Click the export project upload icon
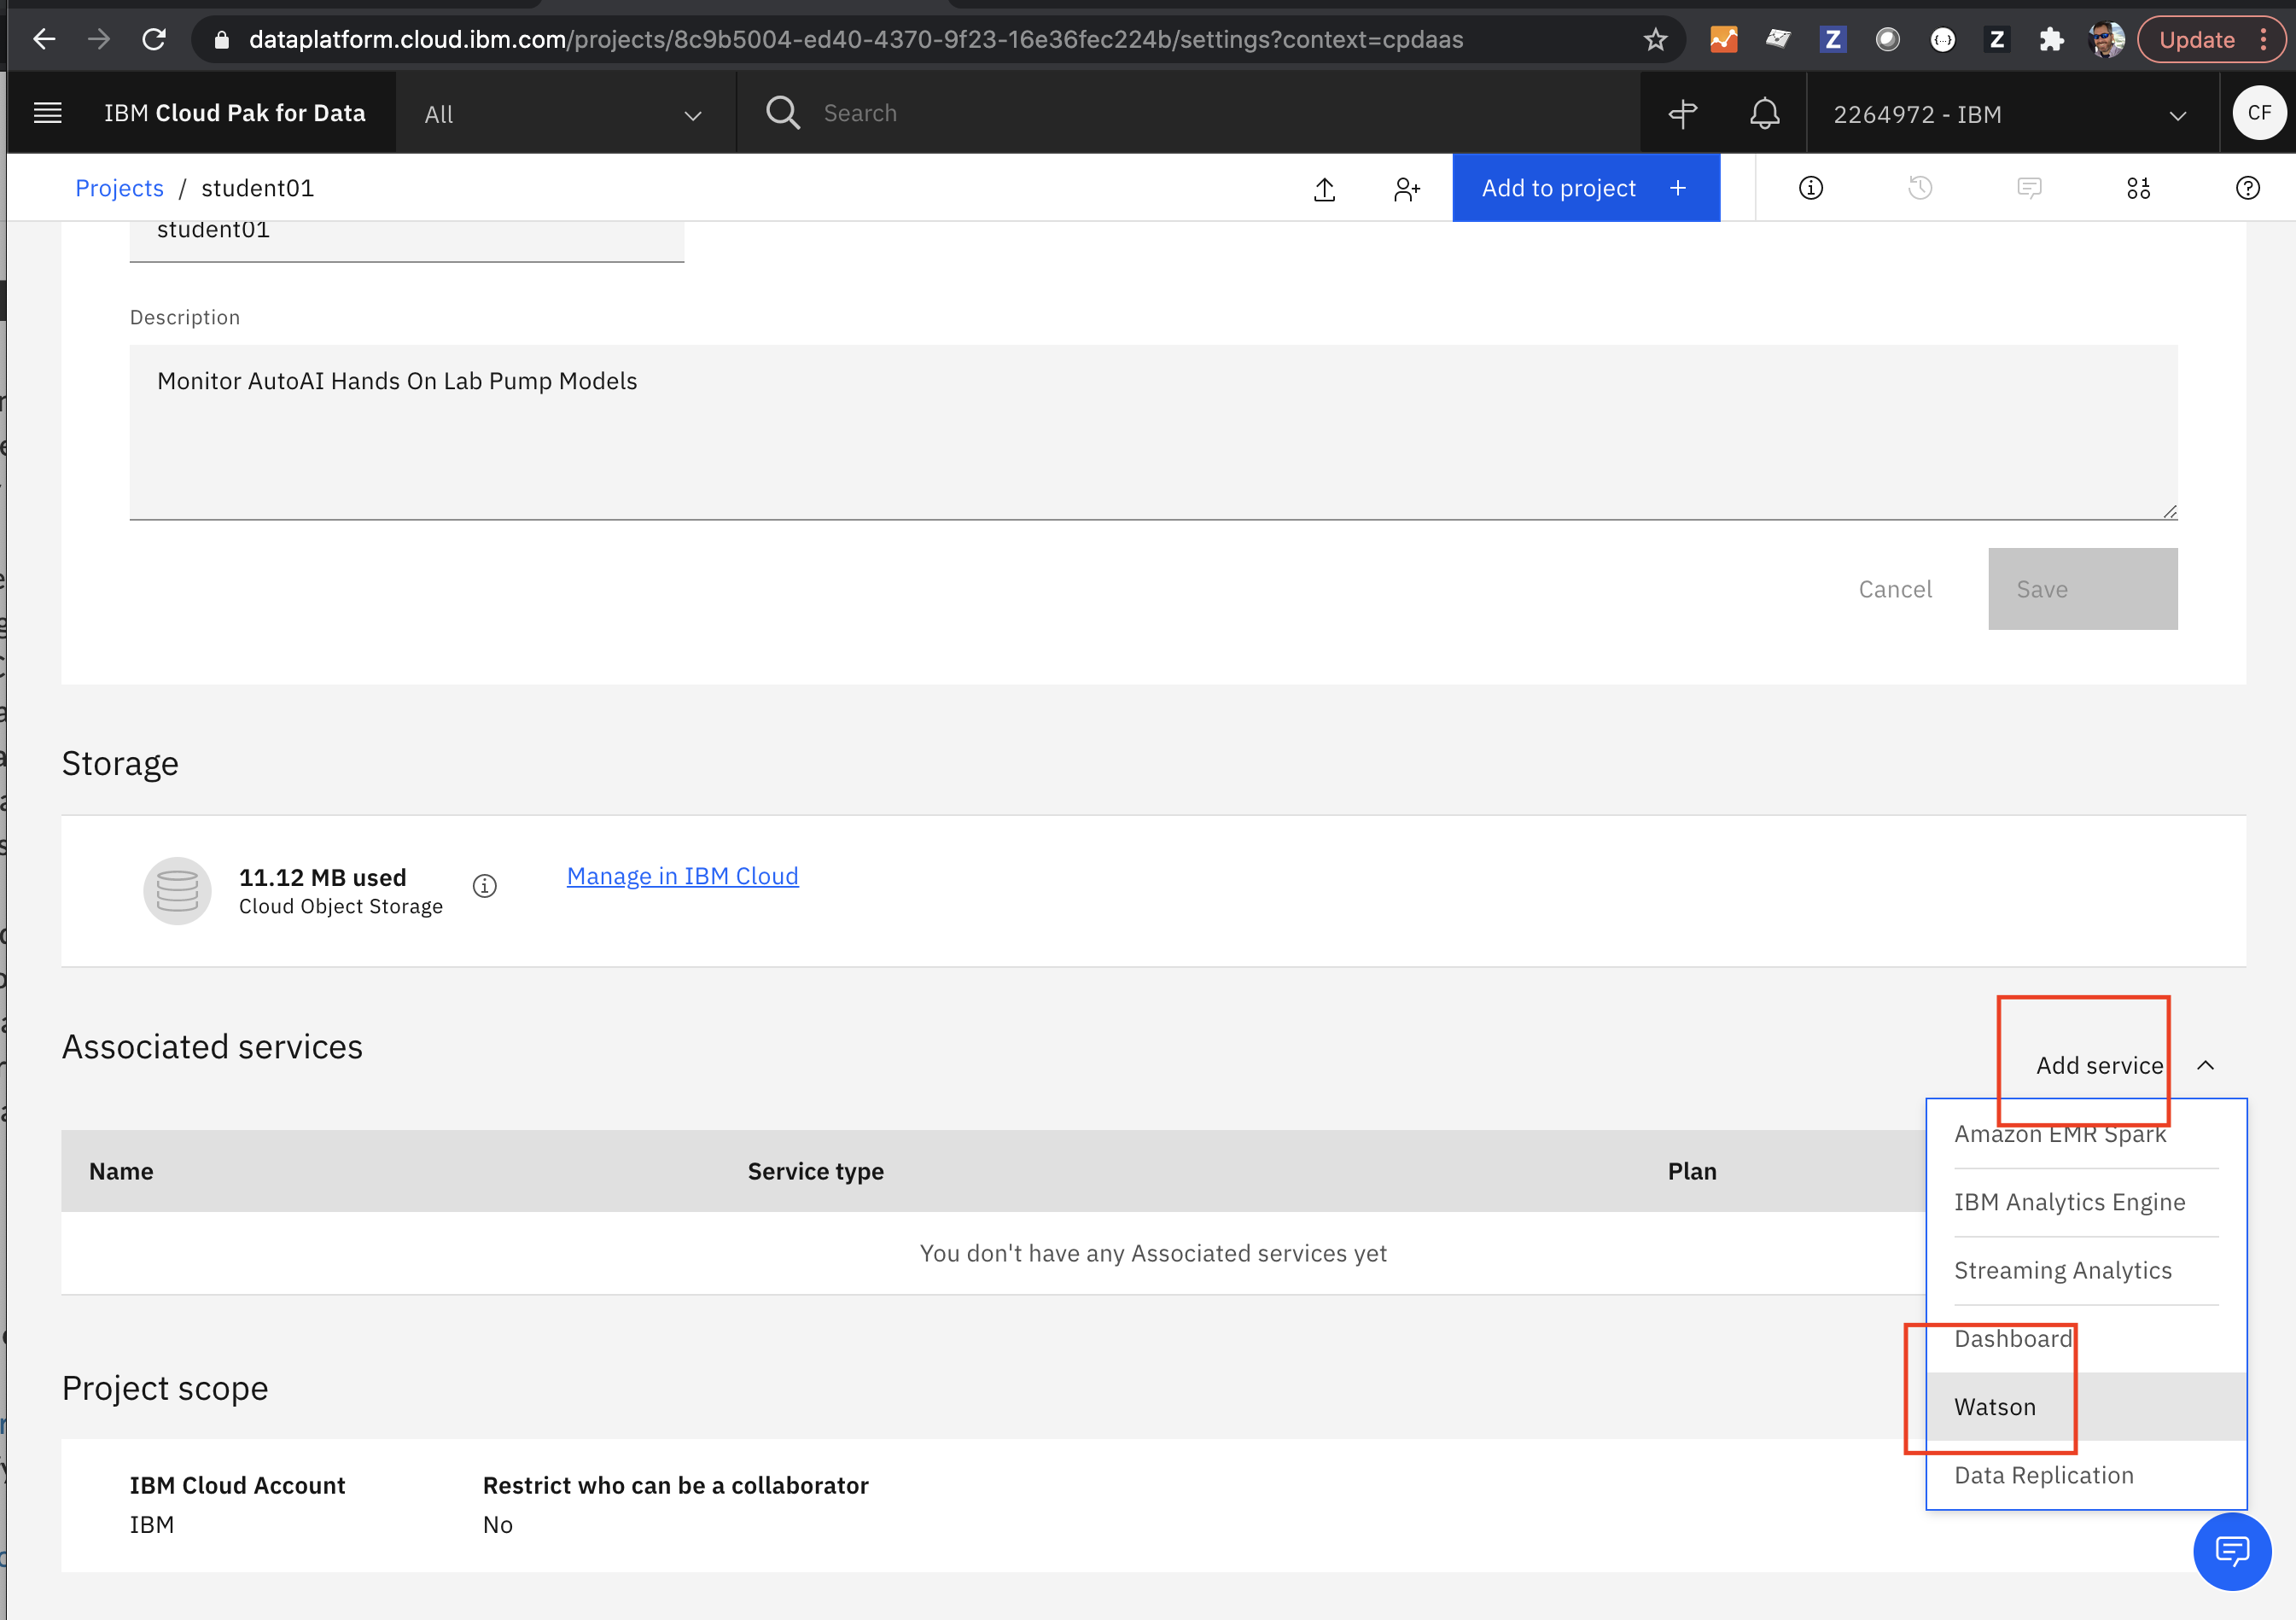This screenshot has height=1620, width=2296. 1324,188
